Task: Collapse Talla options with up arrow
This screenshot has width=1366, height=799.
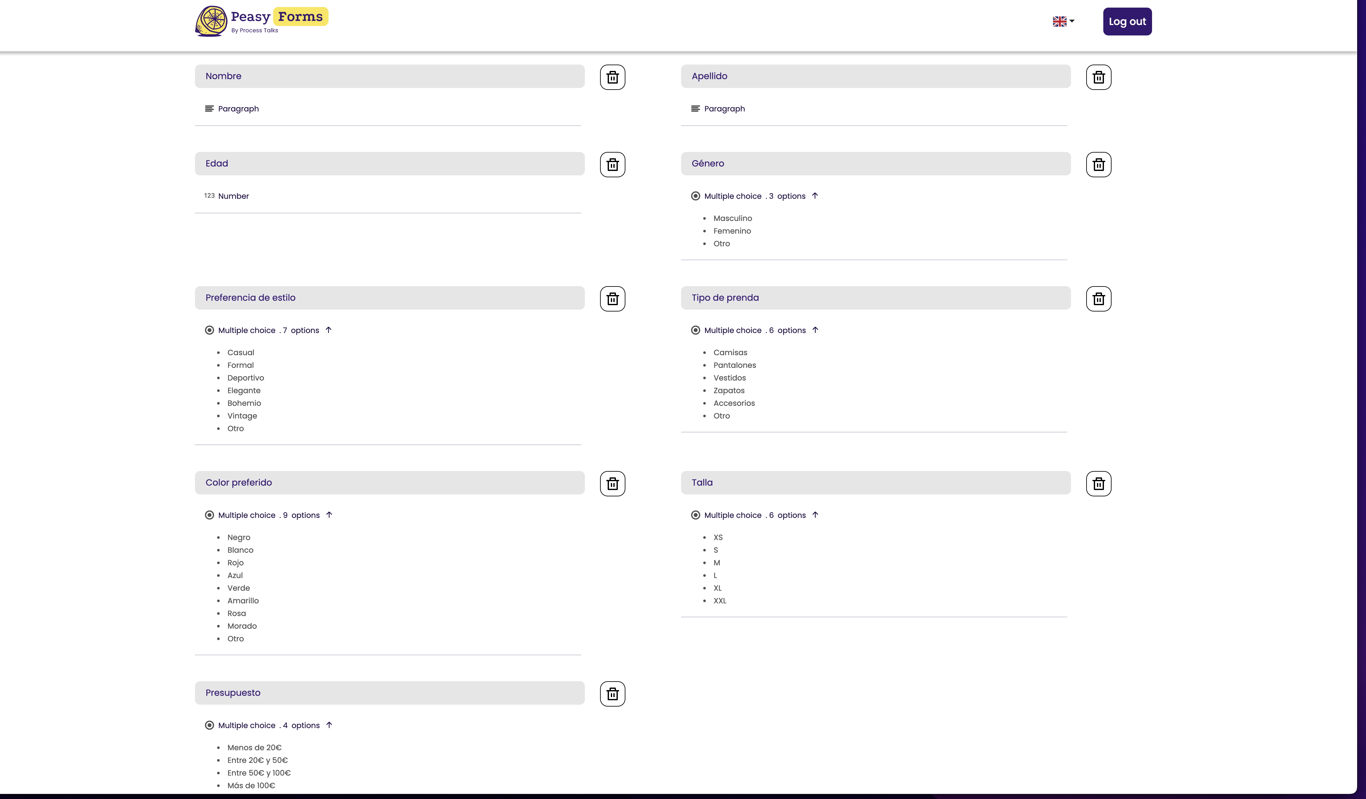Action: tap(815, 514)
